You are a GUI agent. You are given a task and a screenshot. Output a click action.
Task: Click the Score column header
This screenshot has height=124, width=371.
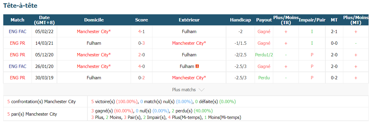point(141,20)
